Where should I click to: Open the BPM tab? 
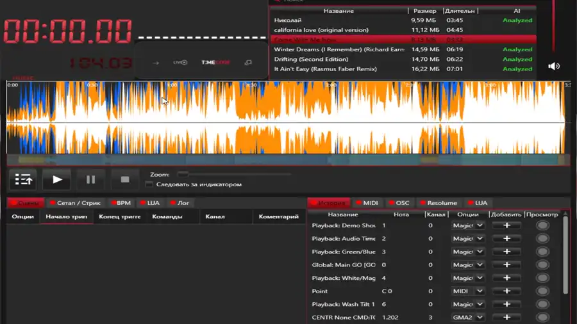[119, 203]
